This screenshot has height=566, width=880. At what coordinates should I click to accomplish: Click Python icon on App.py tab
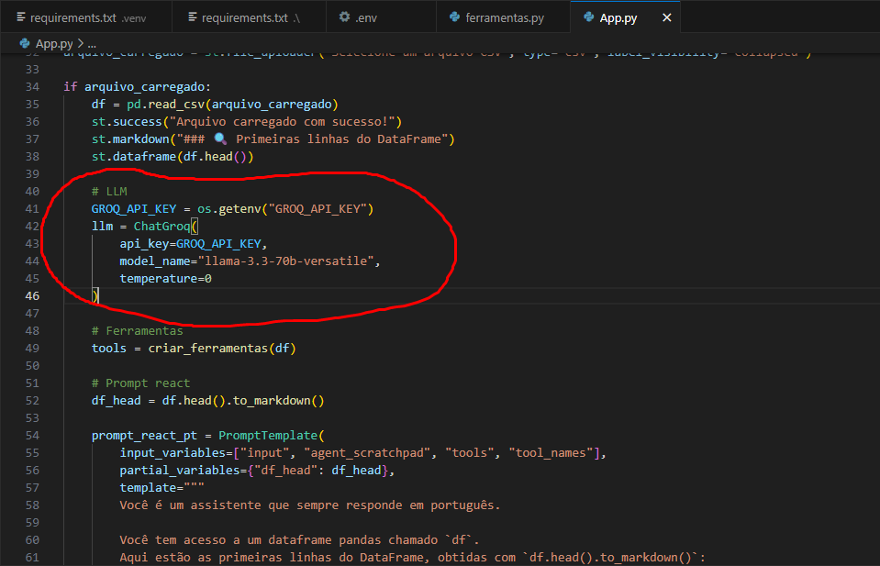588,17
